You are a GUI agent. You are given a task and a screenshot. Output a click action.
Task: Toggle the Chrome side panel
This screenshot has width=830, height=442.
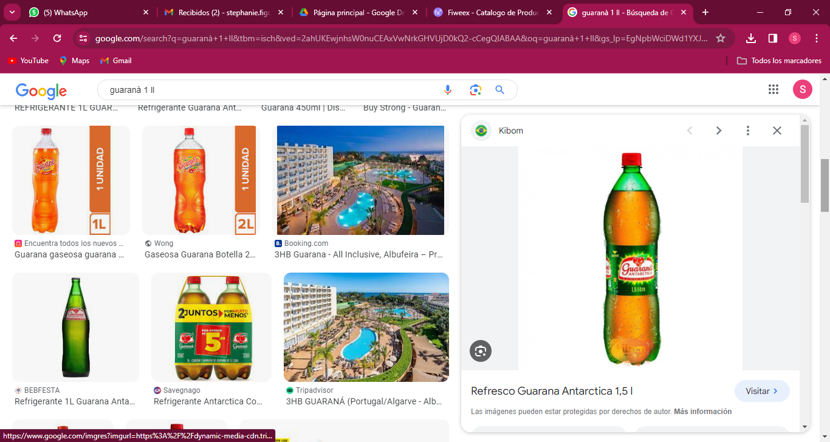click(x=773, y=38)
